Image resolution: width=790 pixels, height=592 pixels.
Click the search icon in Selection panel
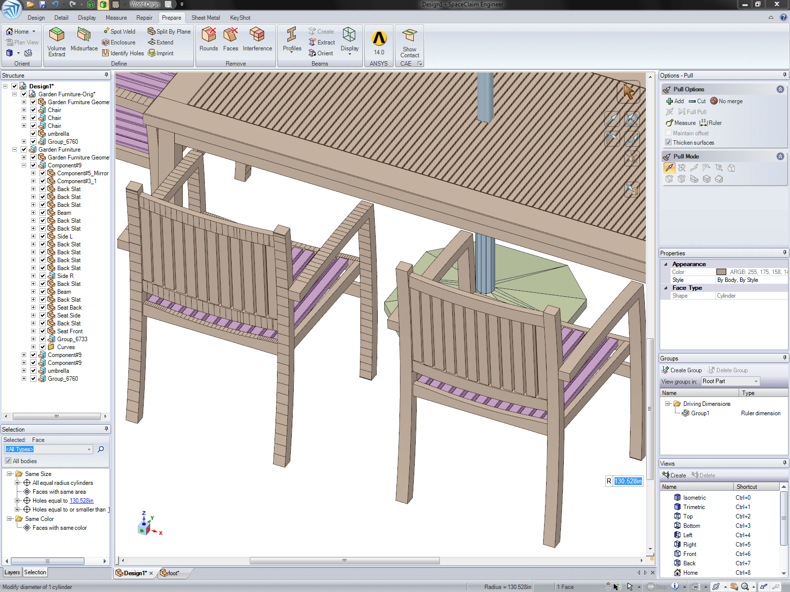pyautogui.click(x=101, y=449)
